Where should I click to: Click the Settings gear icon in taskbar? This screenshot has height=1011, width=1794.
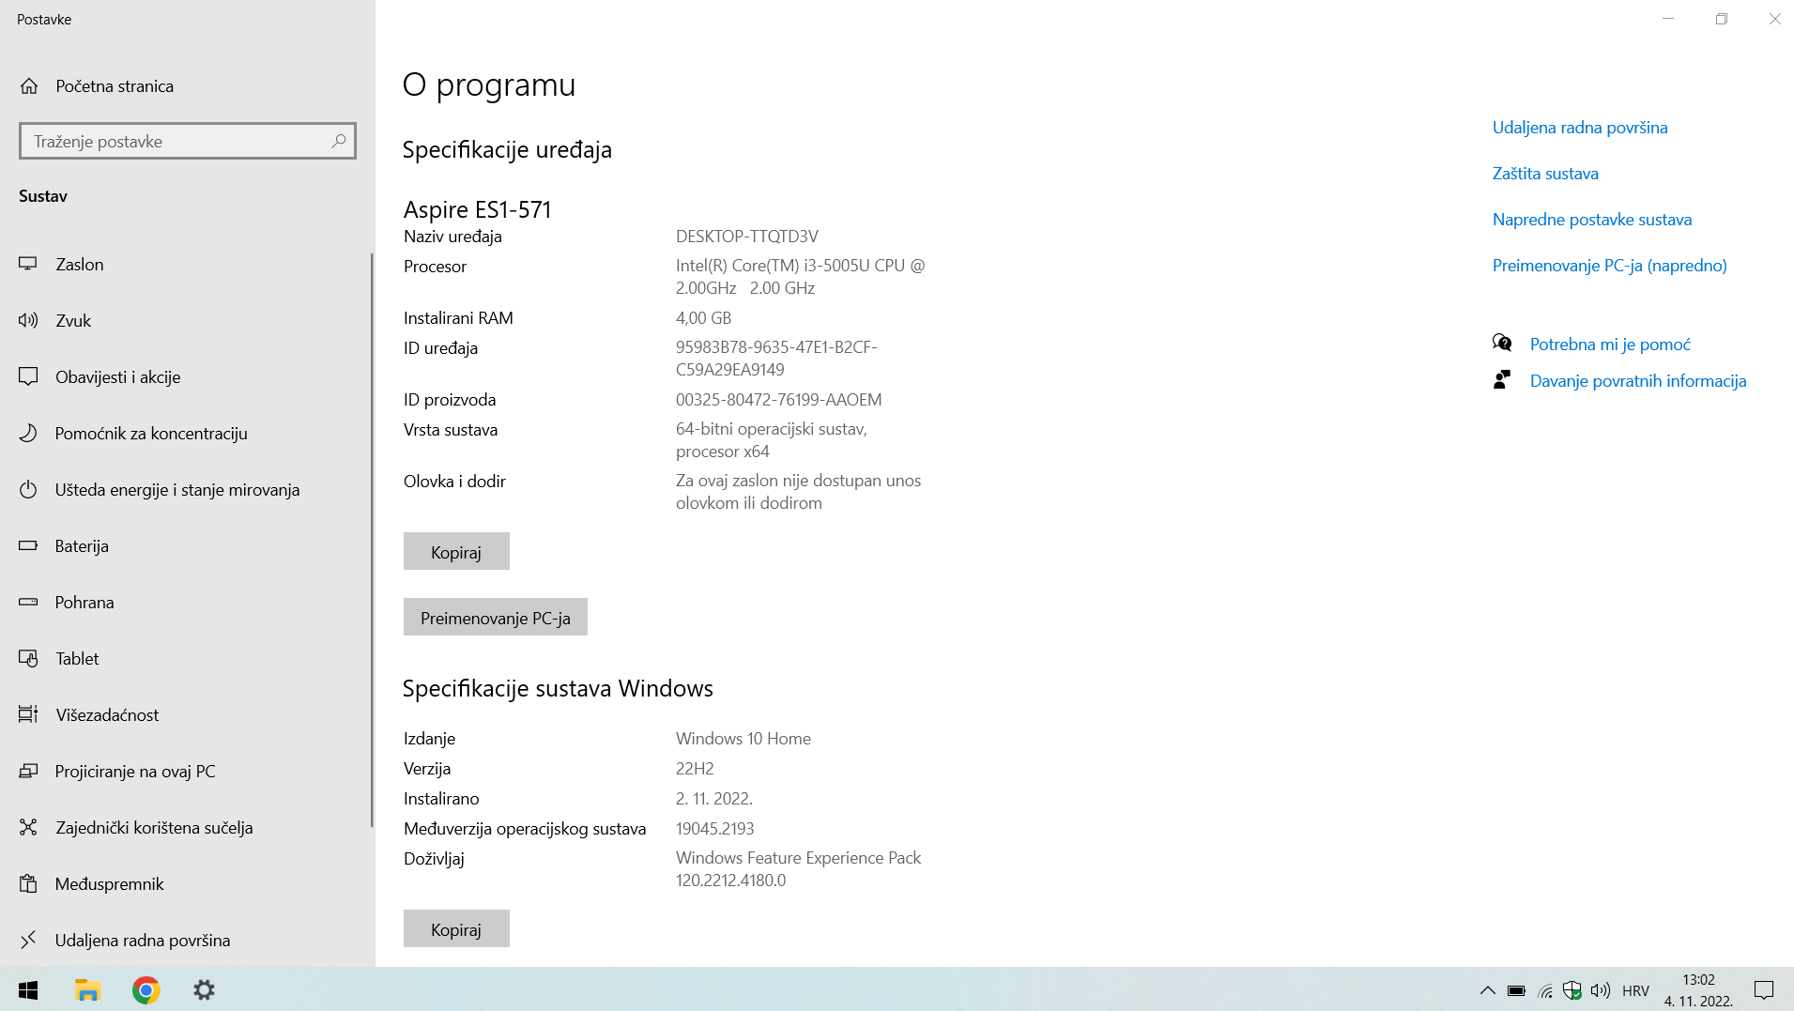tap(204, 989)
